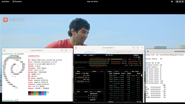Switch to the first tab user@starfive: ~
The image size is (185, 104).
(90, 52)
